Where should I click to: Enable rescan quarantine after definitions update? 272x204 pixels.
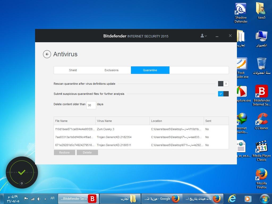(223, 84)
